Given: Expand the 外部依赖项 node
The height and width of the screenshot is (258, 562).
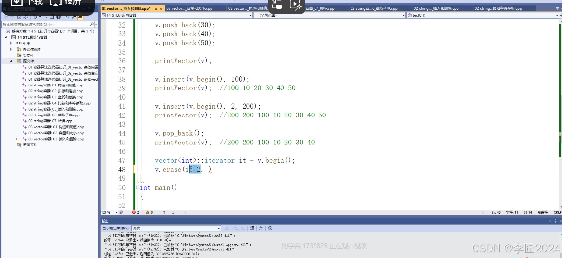Looking at the screenshot, I should point(11,49).
